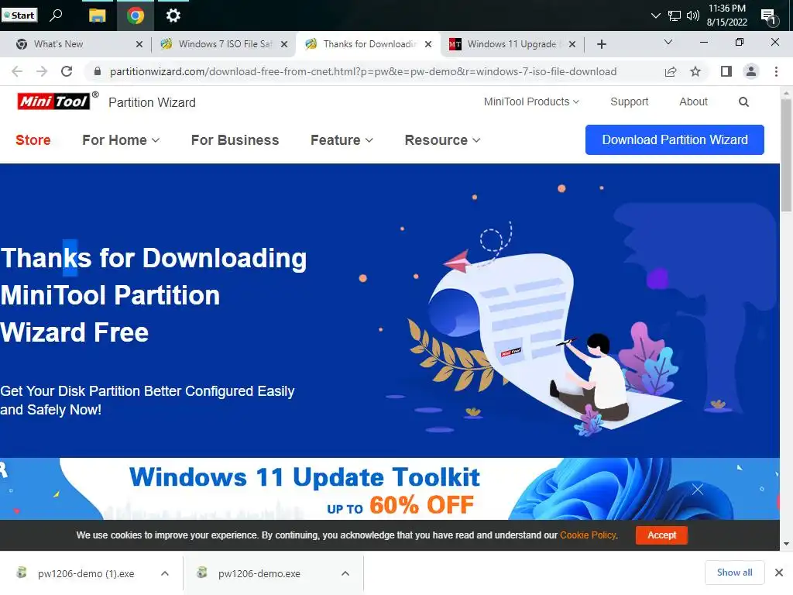Click the Partition Wizard title link
793x595 pixels.
(x=152, y=102)
